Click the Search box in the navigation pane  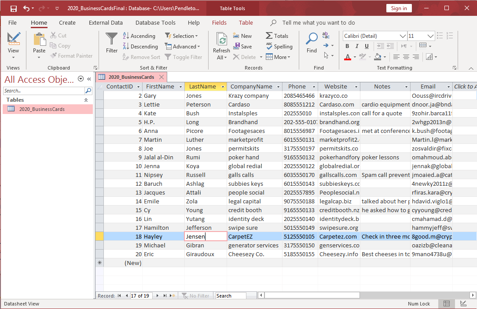pyautogui.click(x=44, y=91)
